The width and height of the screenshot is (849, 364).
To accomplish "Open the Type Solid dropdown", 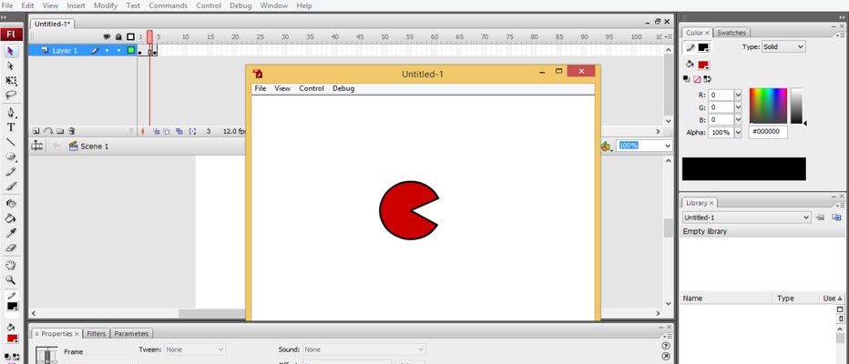I will [784, 47].
